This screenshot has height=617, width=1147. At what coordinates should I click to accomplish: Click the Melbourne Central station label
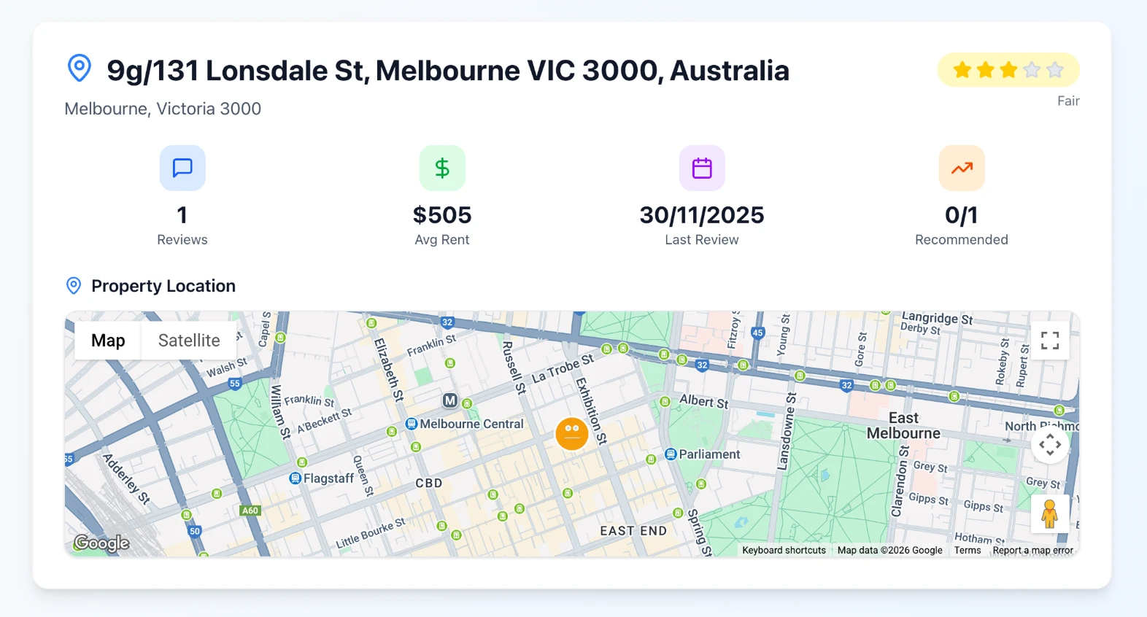click(x=471, y=424)
